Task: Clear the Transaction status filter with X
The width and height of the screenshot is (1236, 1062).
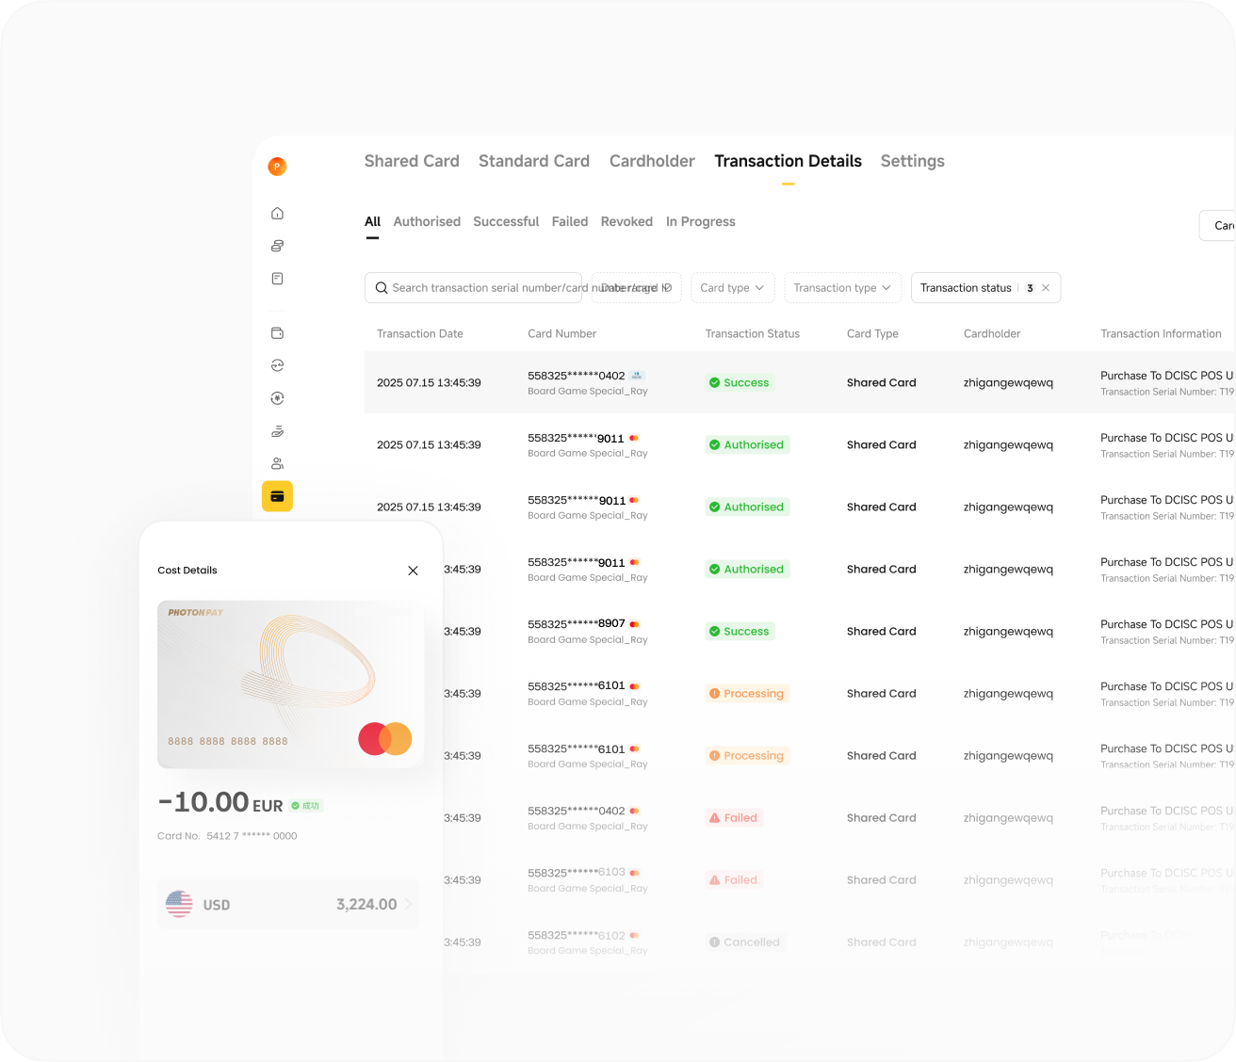Action: point(1046,288)
